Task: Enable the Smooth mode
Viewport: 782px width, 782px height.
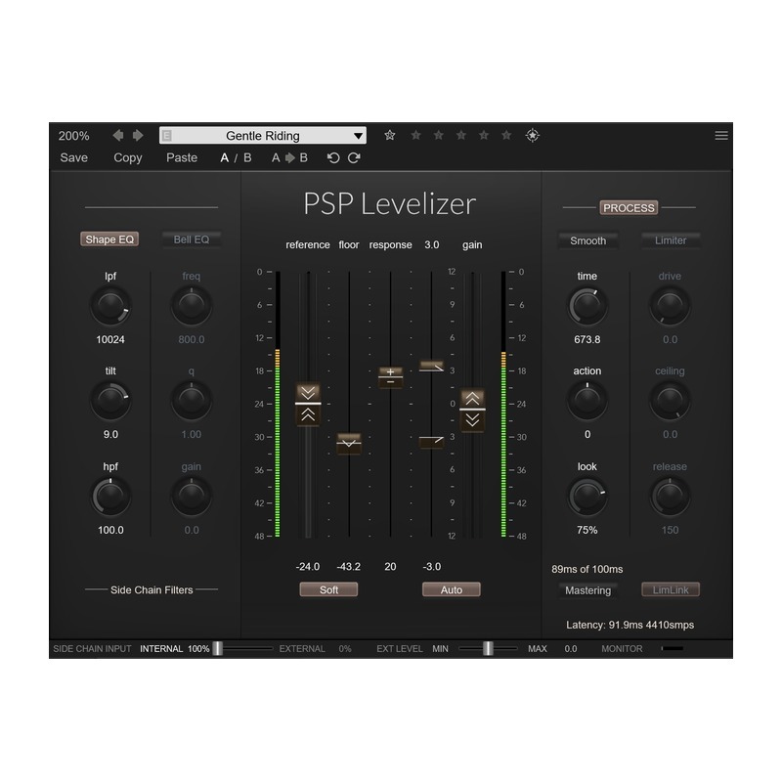Action: [x=588, y=240]
